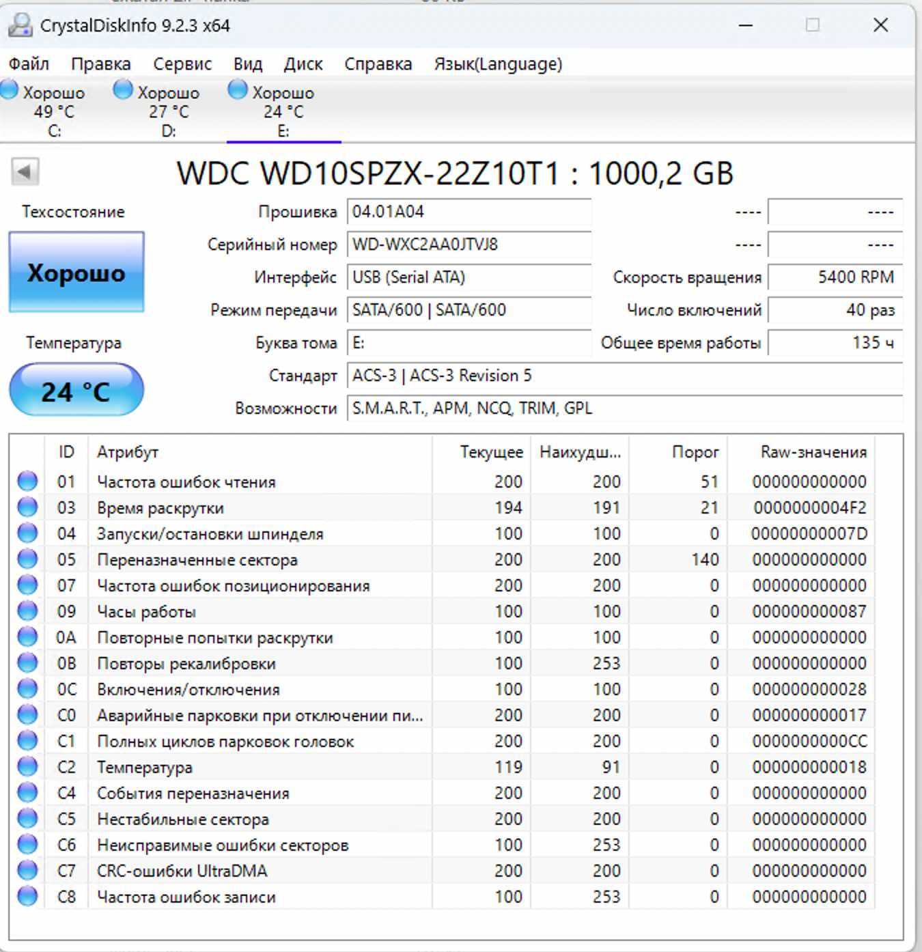This screenshot has width=922, height=952.
Task: Click the status orb for attribute 07
Action: [27, 585]
